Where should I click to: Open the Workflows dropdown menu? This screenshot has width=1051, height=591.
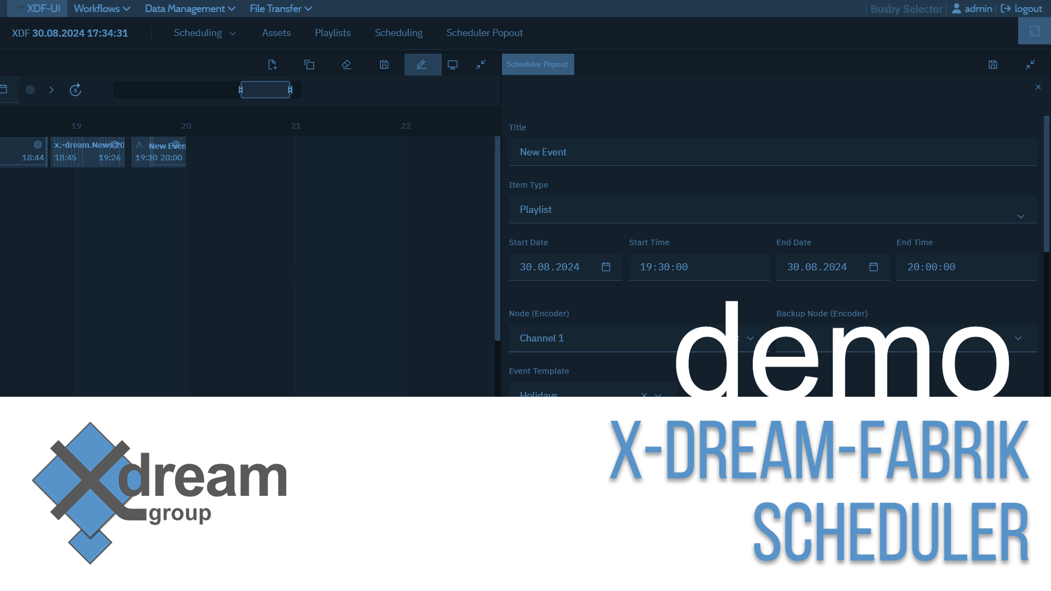102,8
